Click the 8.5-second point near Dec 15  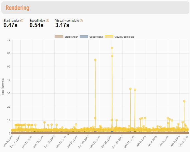click(x=45, y=122)
